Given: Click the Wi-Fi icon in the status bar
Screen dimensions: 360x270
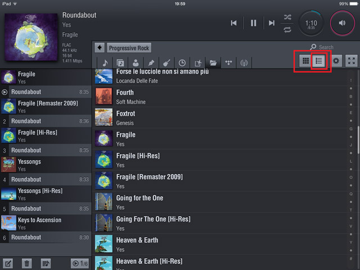Looking at the screenshot, I should 15,4.
